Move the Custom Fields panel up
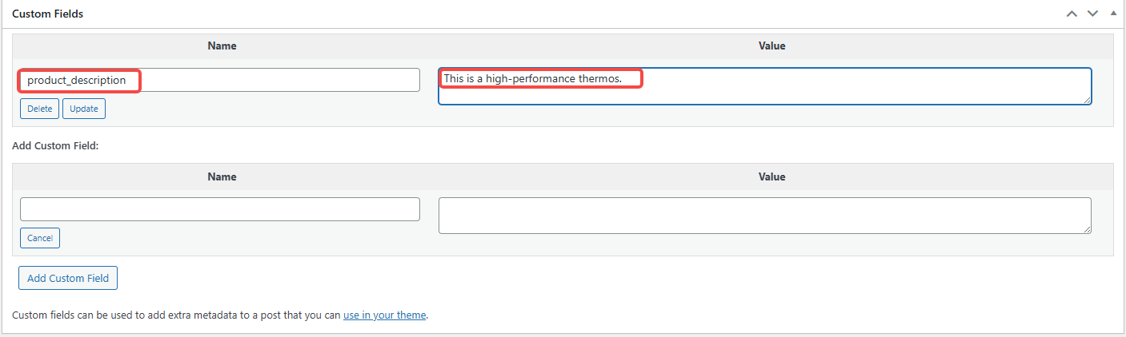The width and height of the screenshot is (1126, 337). tap(1072, 14)
